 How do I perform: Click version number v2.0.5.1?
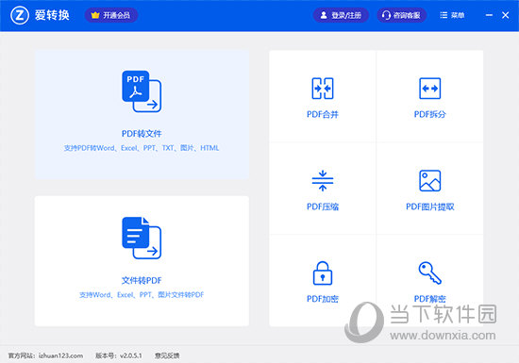point(131,355)
